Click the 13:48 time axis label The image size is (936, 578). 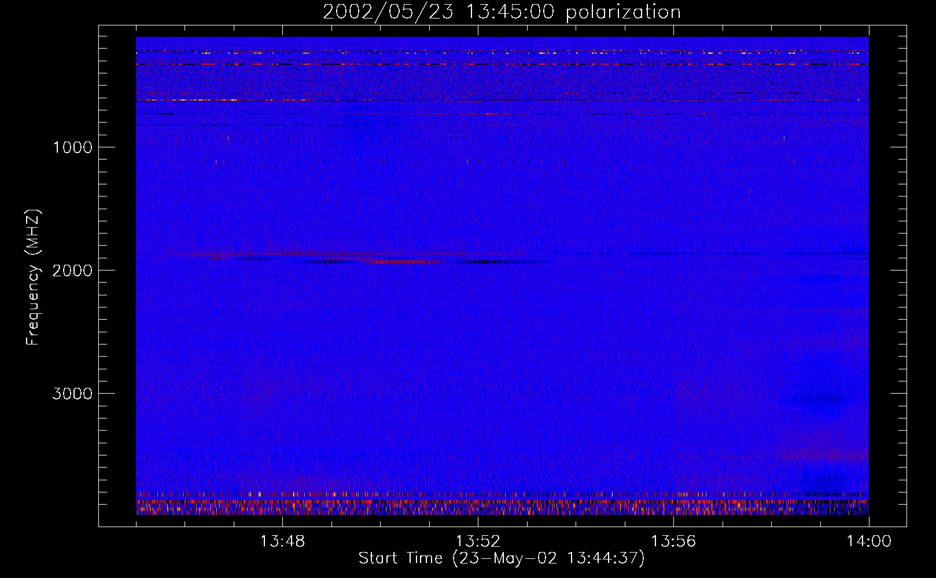point(282,542)
